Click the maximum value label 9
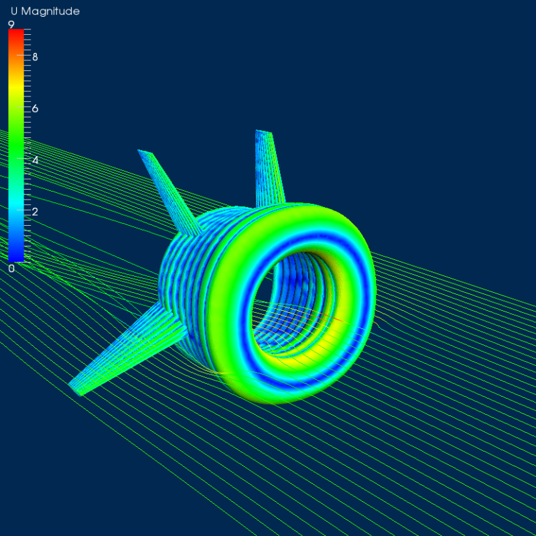 point(11,25)
